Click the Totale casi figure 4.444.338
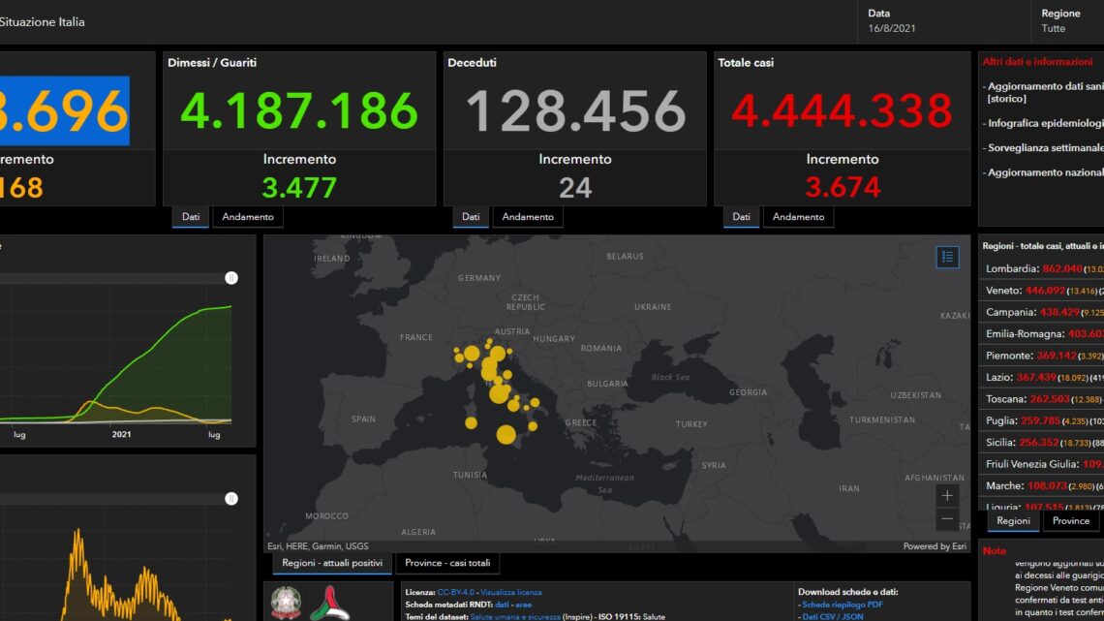The height and width of the screenshot is (621, 1104). coord(843,111)
